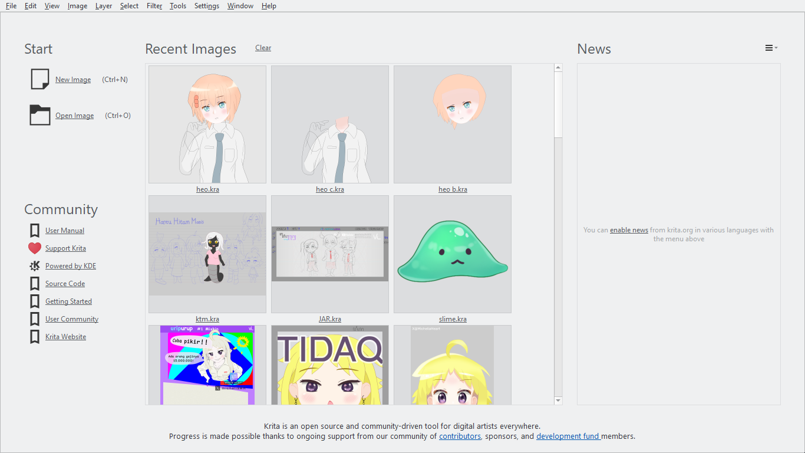Click the Support Krita heart icon
The width and height of the screenshot is (805, 453).
(x=35, y=248)
